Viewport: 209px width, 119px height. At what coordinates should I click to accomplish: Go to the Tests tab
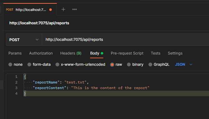pos(156,53)
